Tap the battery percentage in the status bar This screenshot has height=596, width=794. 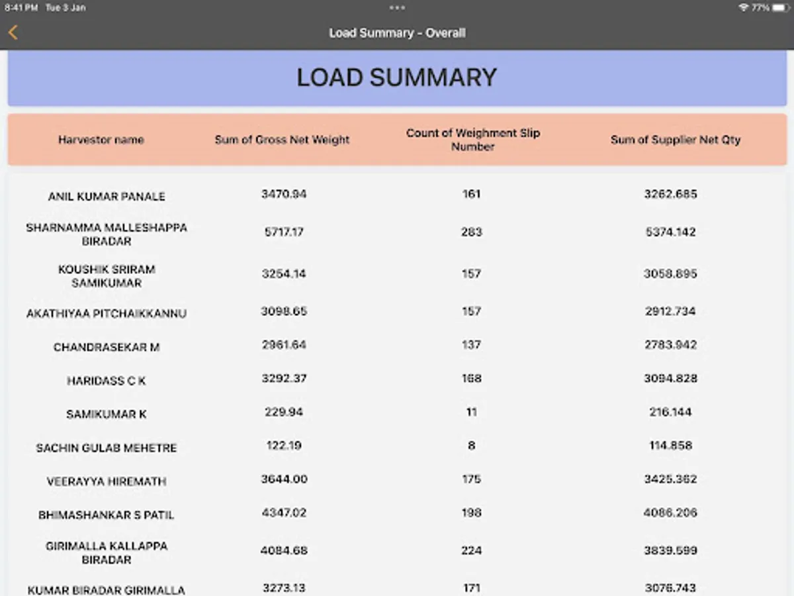coord(760,7)
